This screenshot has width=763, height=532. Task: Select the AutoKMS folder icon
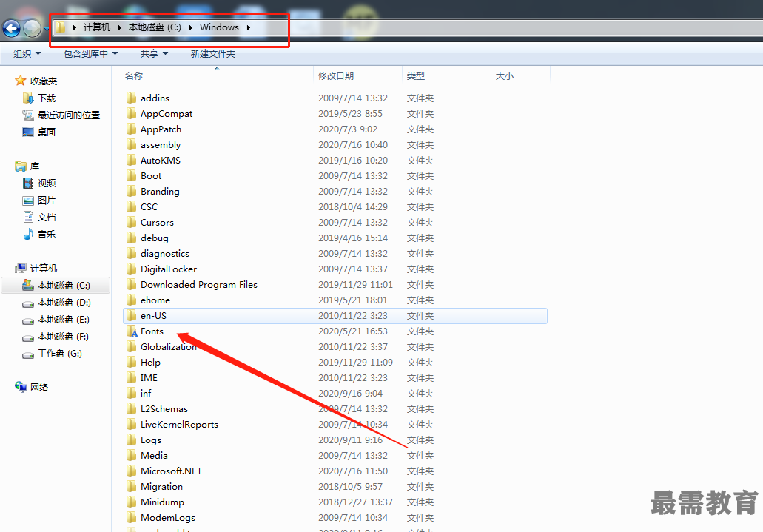click(x=131, y=160)
